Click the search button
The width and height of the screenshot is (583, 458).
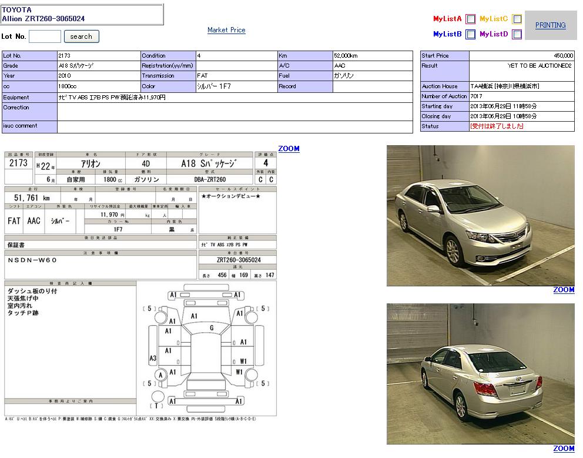[81, 36]
